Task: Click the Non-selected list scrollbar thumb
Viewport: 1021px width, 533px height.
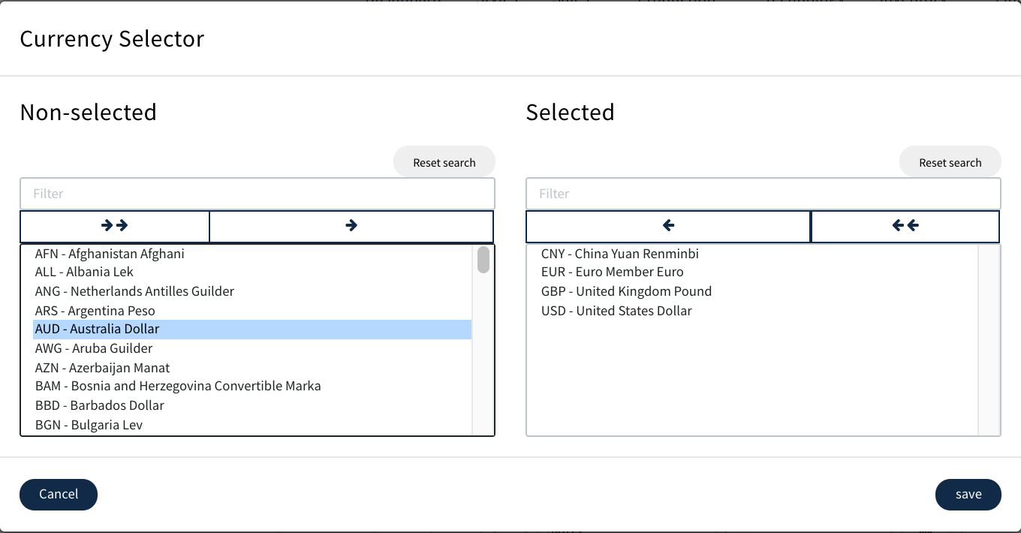Action: 483,260
